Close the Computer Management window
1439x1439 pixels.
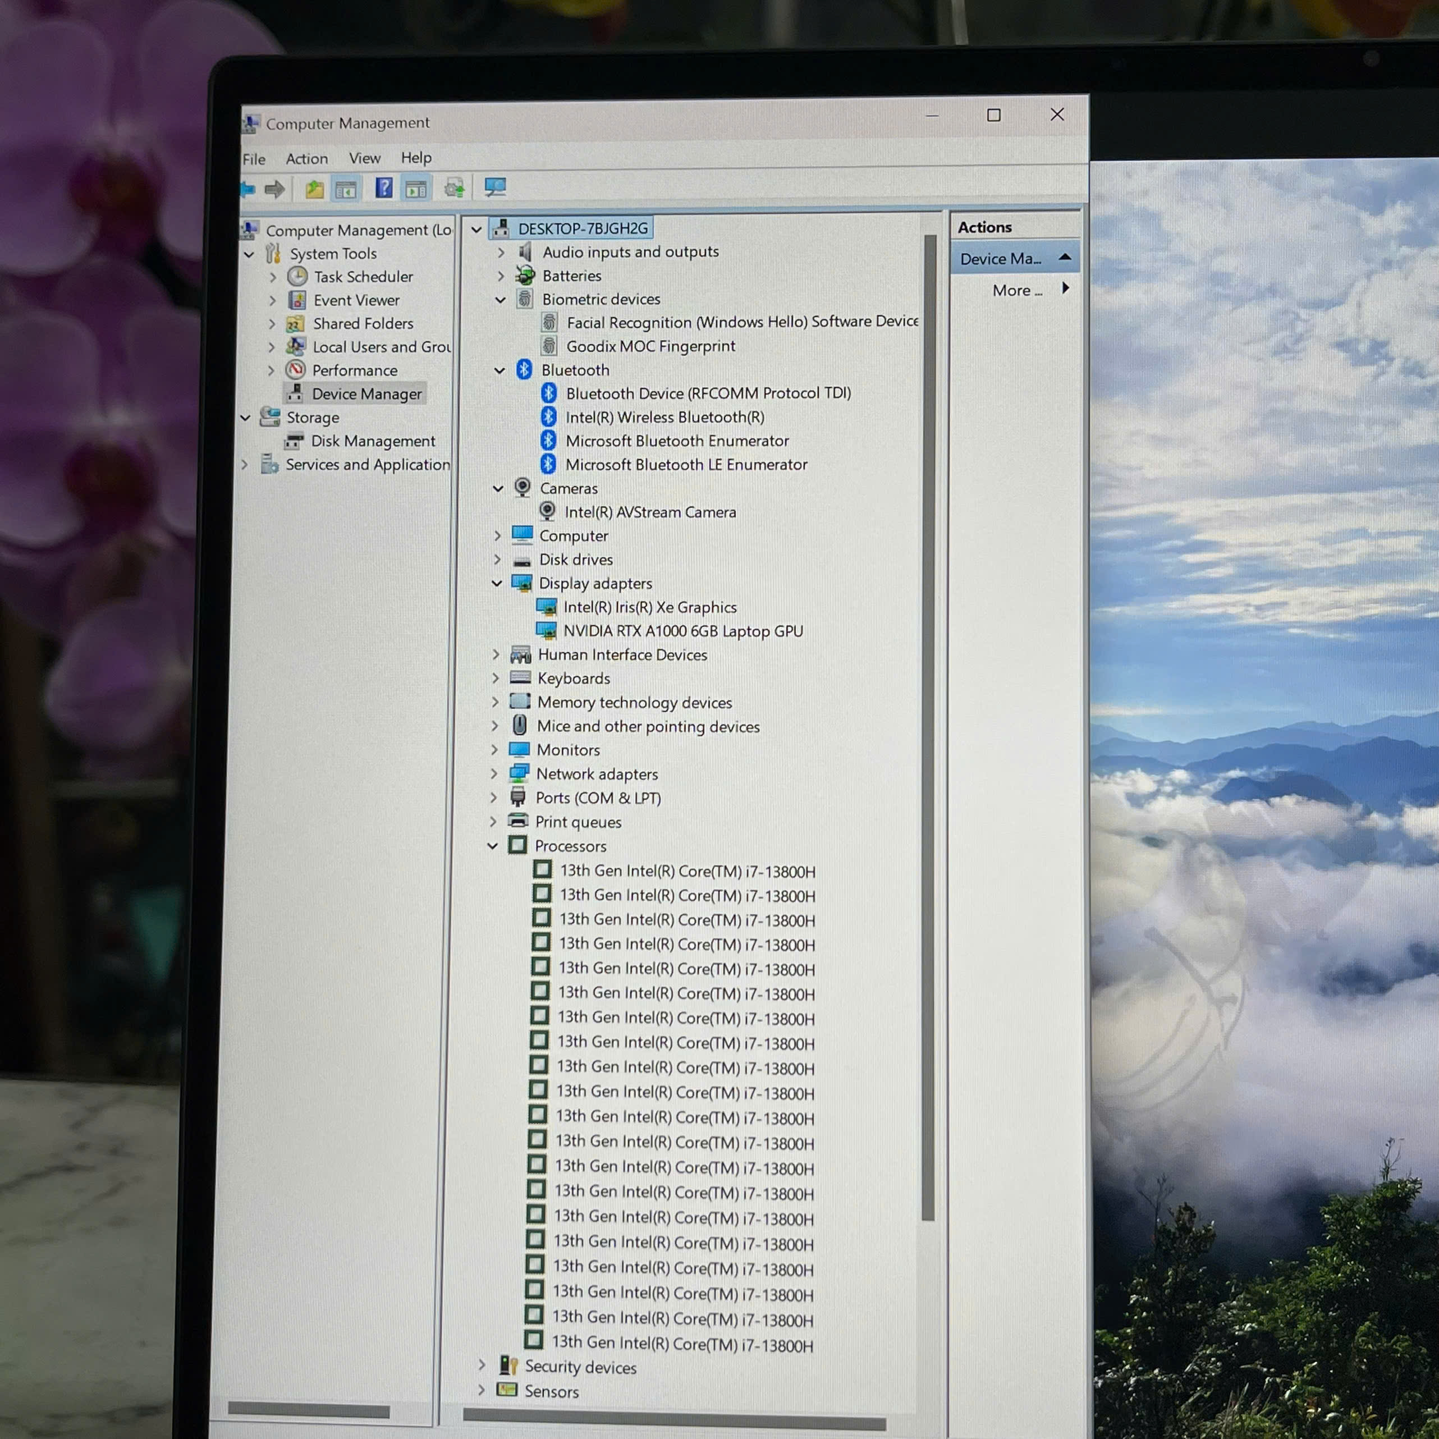point(1057,114)
